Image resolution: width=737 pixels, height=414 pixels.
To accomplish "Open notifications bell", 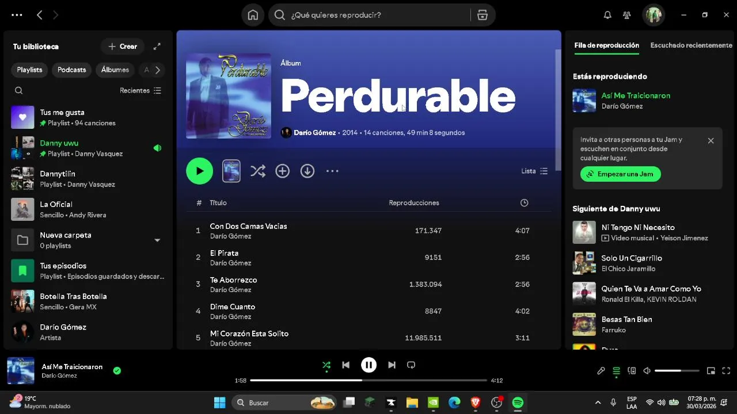I will 607,15.
